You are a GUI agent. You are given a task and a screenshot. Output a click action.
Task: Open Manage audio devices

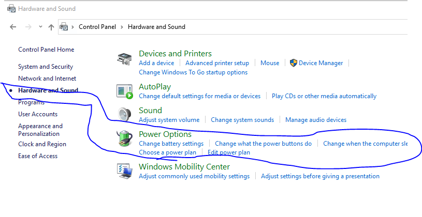(x=316, y=120)
